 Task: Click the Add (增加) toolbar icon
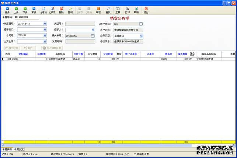tap(44, 10)
